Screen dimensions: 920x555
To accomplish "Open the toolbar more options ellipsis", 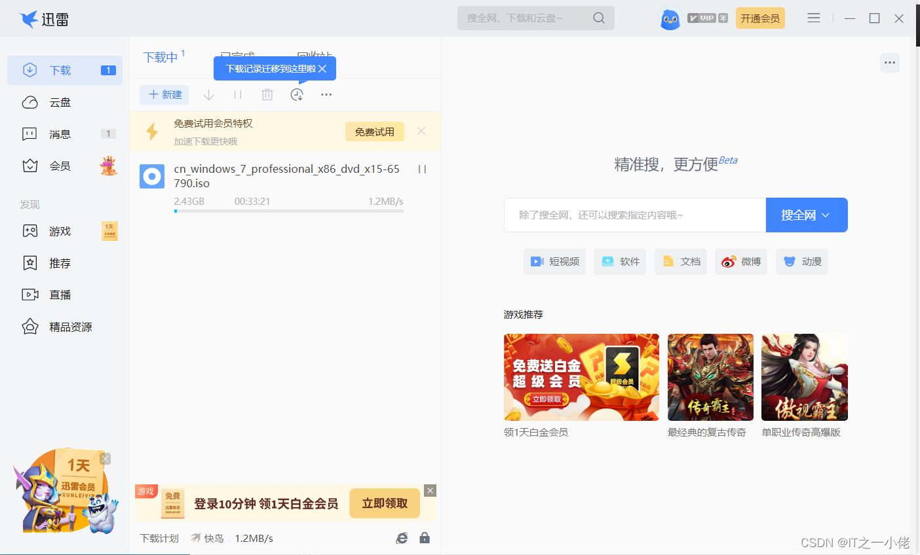I will 326,95.
